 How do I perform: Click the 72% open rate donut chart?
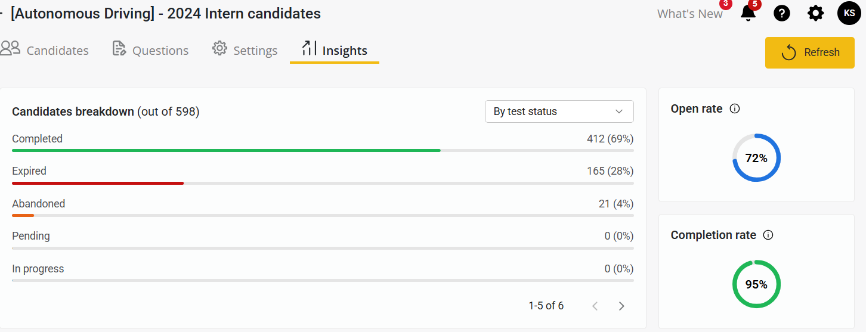click(x=756, y=158)
